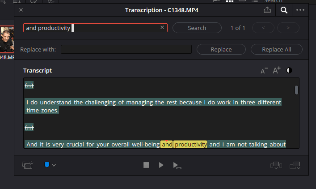
Task: Click the append to timeline icon
Action: click(295, 165)
